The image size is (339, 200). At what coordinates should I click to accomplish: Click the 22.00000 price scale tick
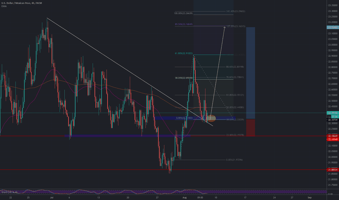click(x=333, y=157)
